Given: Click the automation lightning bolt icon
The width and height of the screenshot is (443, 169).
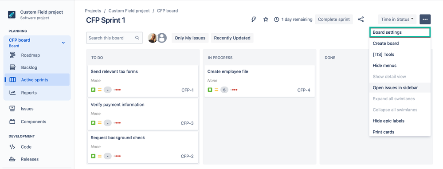Looking at the screenshot, I should click(x=253, y=19).
